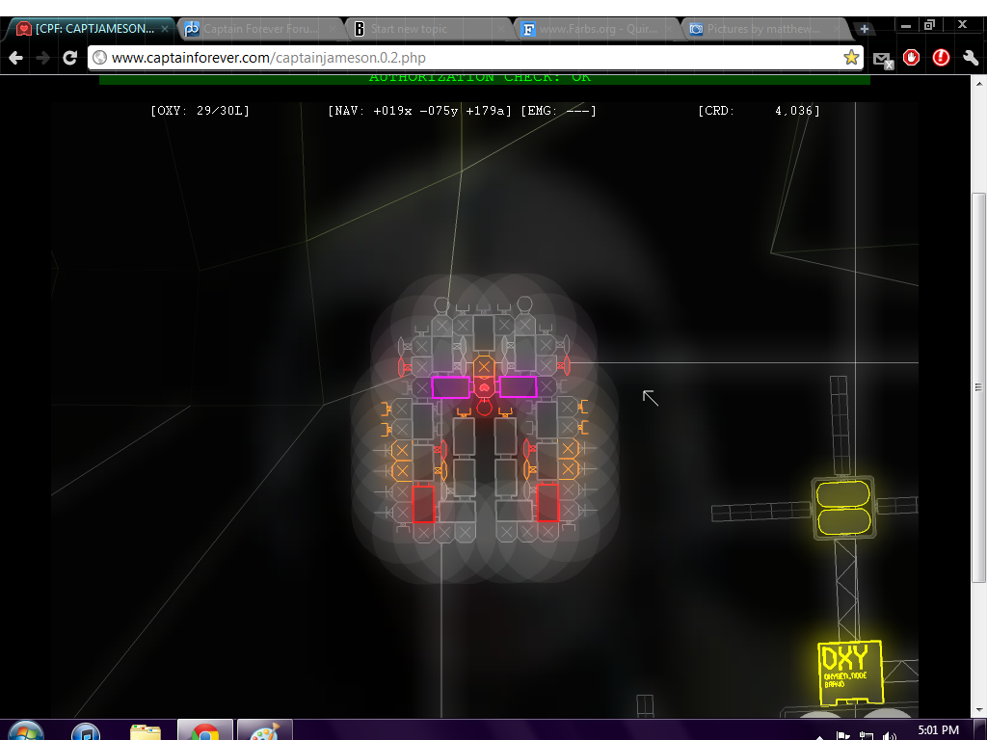Open a new browser tab

[865, 29]
